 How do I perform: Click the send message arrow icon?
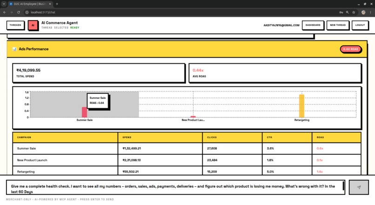click(x=359, y=187)
